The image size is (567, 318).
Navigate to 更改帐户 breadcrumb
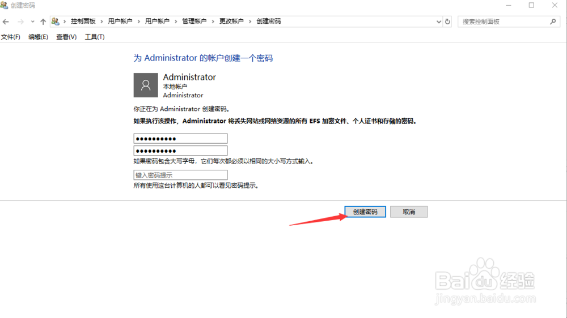point(231,22)
